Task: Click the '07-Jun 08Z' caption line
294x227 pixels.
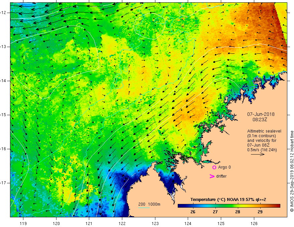Action: click(x=258, y=145)
